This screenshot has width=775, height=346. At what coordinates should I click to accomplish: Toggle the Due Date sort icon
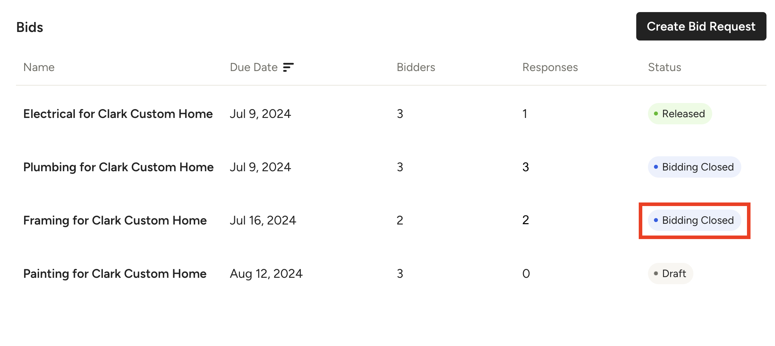tap(288, 67)
